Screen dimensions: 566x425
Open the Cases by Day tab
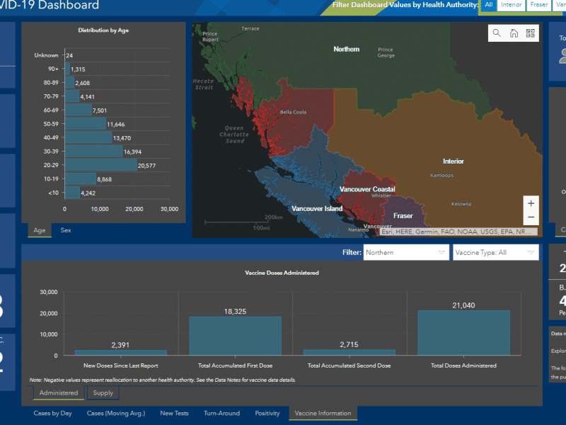pyautogui.click(x=52, y=413)
